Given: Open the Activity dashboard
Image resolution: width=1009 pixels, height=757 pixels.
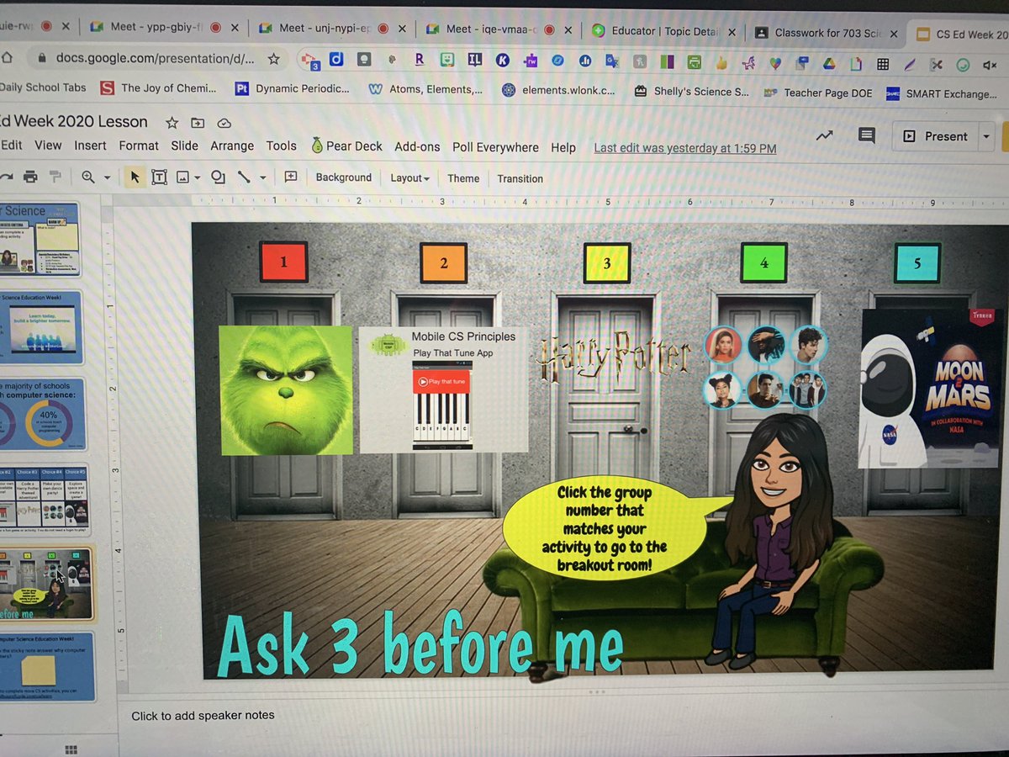Looking at the screenshot, I should [x=824, y=135].
